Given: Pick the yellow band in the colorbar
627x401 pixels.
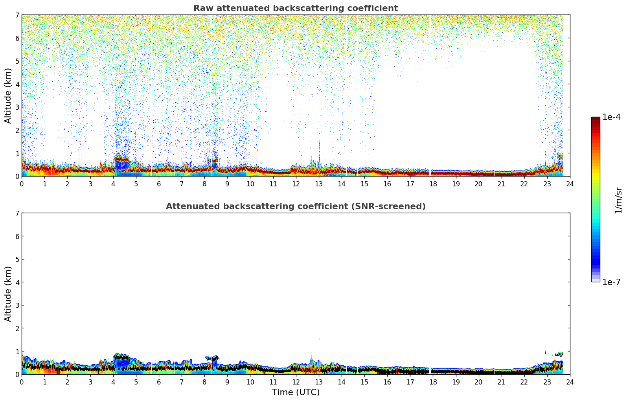Looking at the screenshot, I should click(x=596, y=173).
